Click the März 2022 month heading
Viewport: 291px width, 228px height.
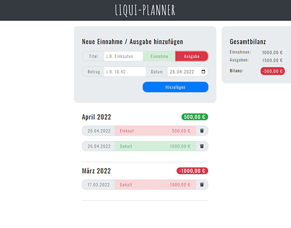96,171
